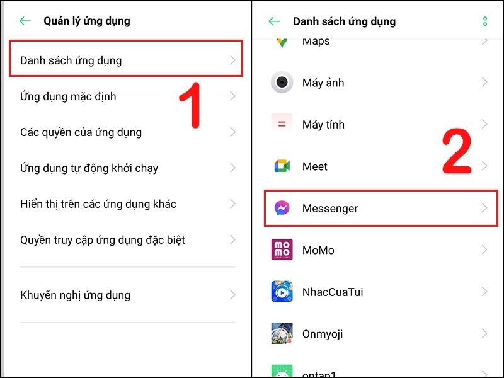Viewport: 504px width, 378px height.
Task: Open the Maps app entry
Action: coord(378,41)
